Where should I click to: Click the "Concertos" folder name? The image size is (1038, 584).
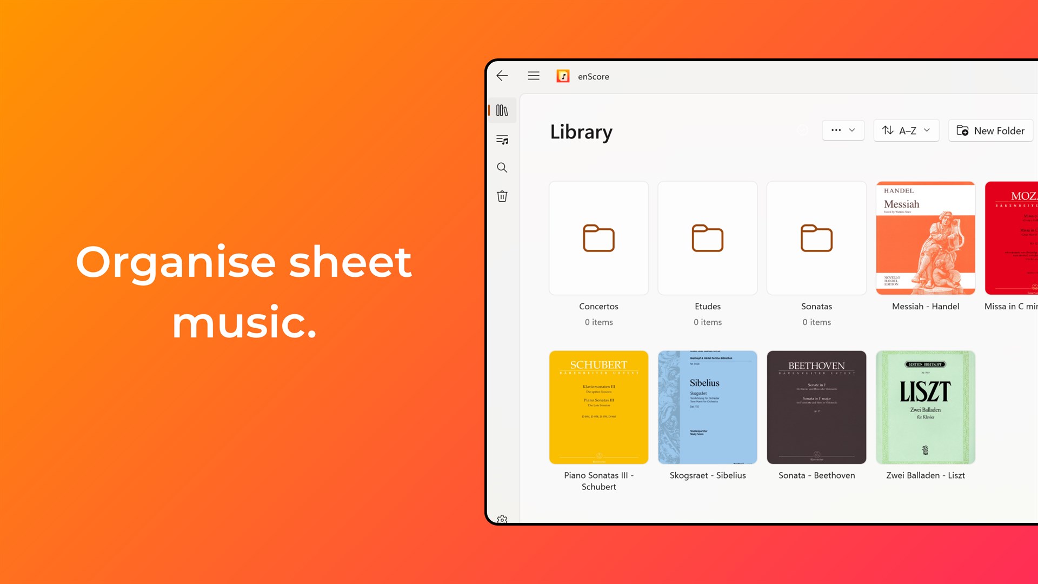(598, 306)
